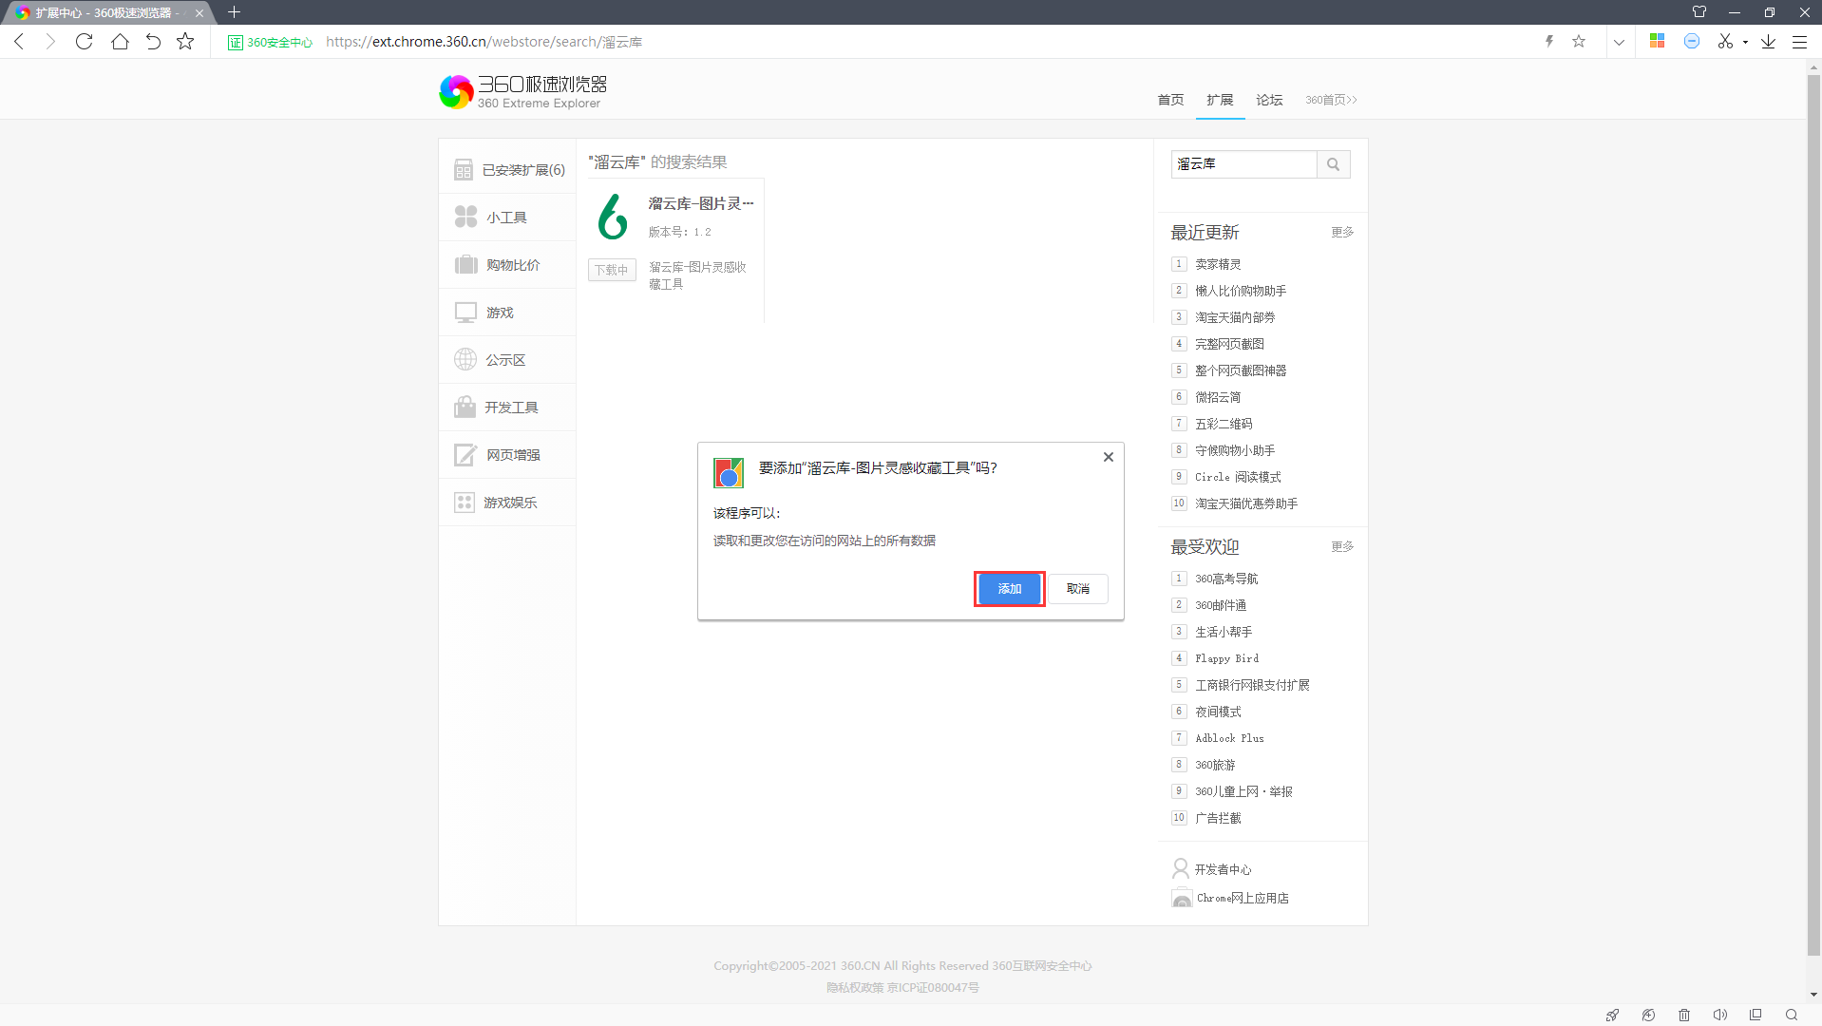Open 360高考导航 in popular list
Image resolution: width=1822 pixels, height=1026 pixels.
1226,579
